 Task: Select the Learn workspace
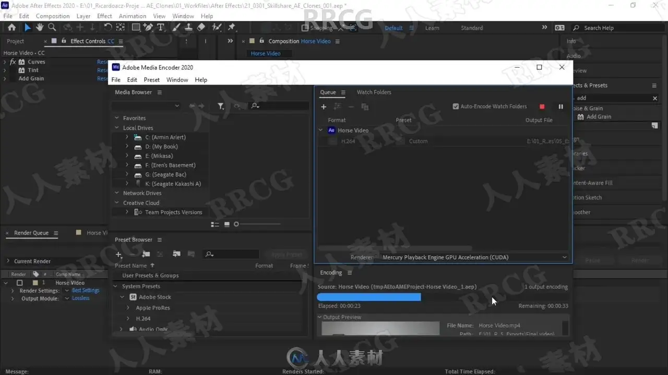(x=432, y=28)
